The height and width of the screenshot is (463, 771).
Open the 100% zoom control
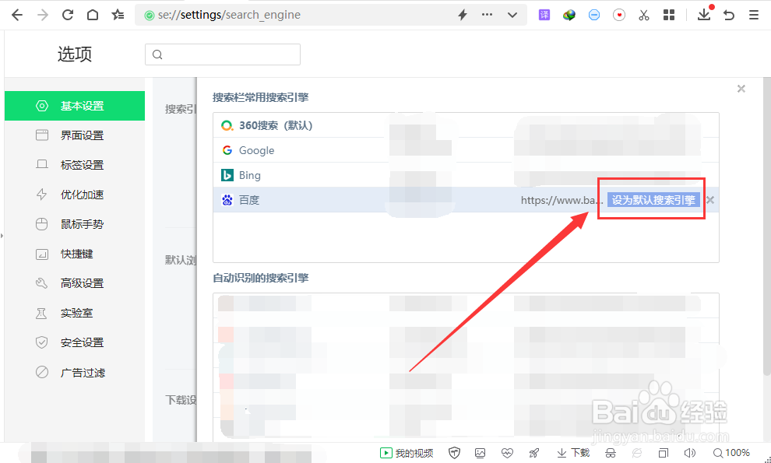pos(731,453)
